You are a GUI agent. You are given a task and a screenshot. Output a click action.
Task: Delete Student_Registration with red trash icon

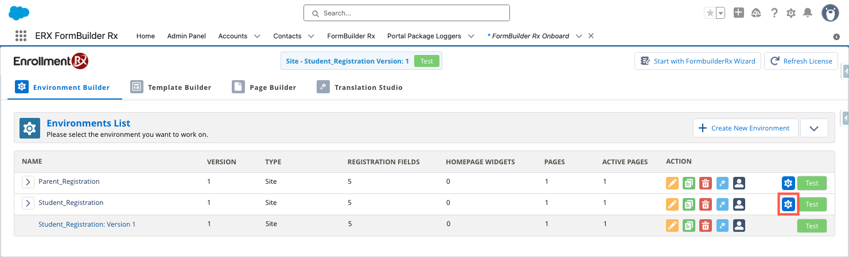pos(706,204)
